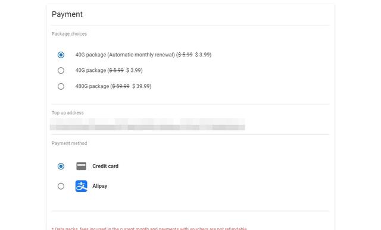This screenshot has height=230, width=381.
Task: Pick the Credit card radio button
Action: [x=61, y=166]
